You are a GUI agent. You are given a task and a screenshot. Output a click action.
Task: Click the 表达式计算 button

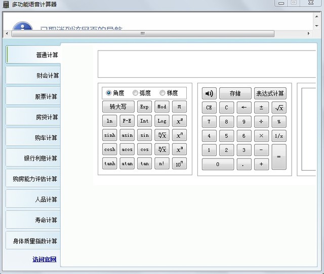[x=270, y=93]
